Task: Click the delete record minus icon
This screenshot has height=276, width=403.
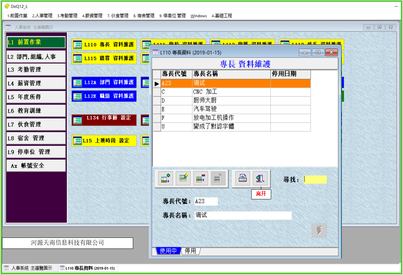Action: coord(201,179)
